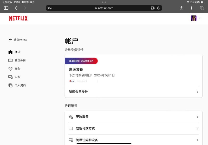Click the shield icon beside 安全
208x145 pixels.
[10, 69]
